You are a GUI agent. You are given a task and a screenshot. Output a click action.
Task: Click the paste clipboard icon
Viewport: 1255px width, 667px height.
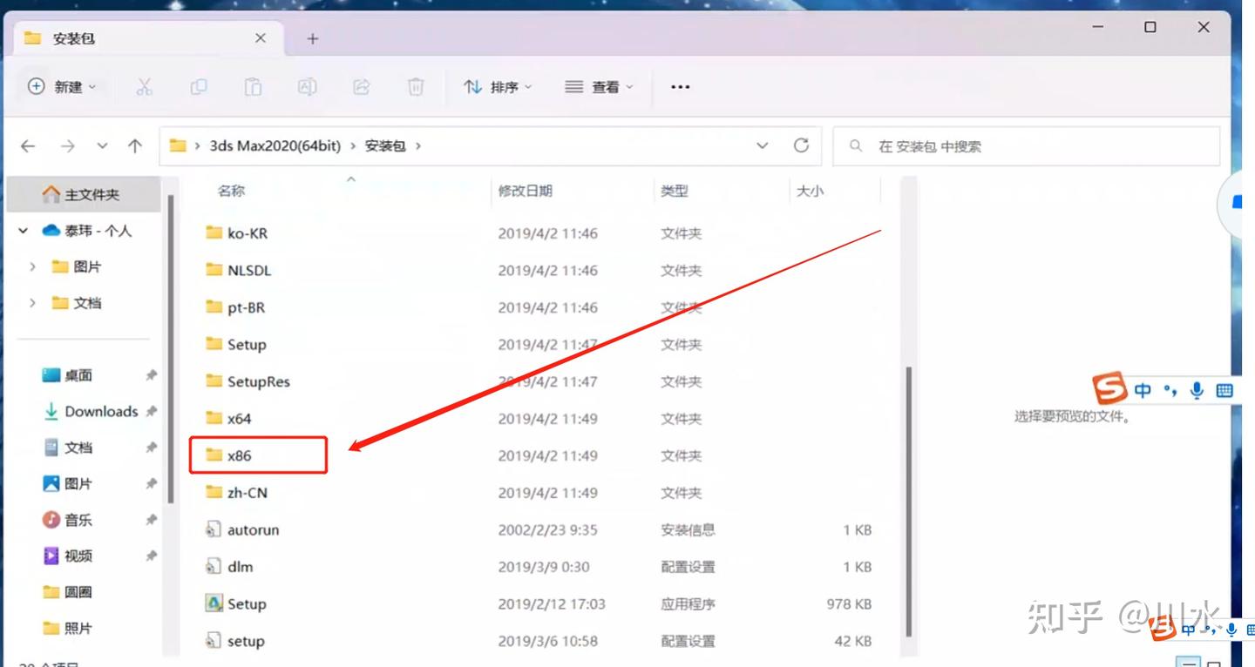[253, 86]
